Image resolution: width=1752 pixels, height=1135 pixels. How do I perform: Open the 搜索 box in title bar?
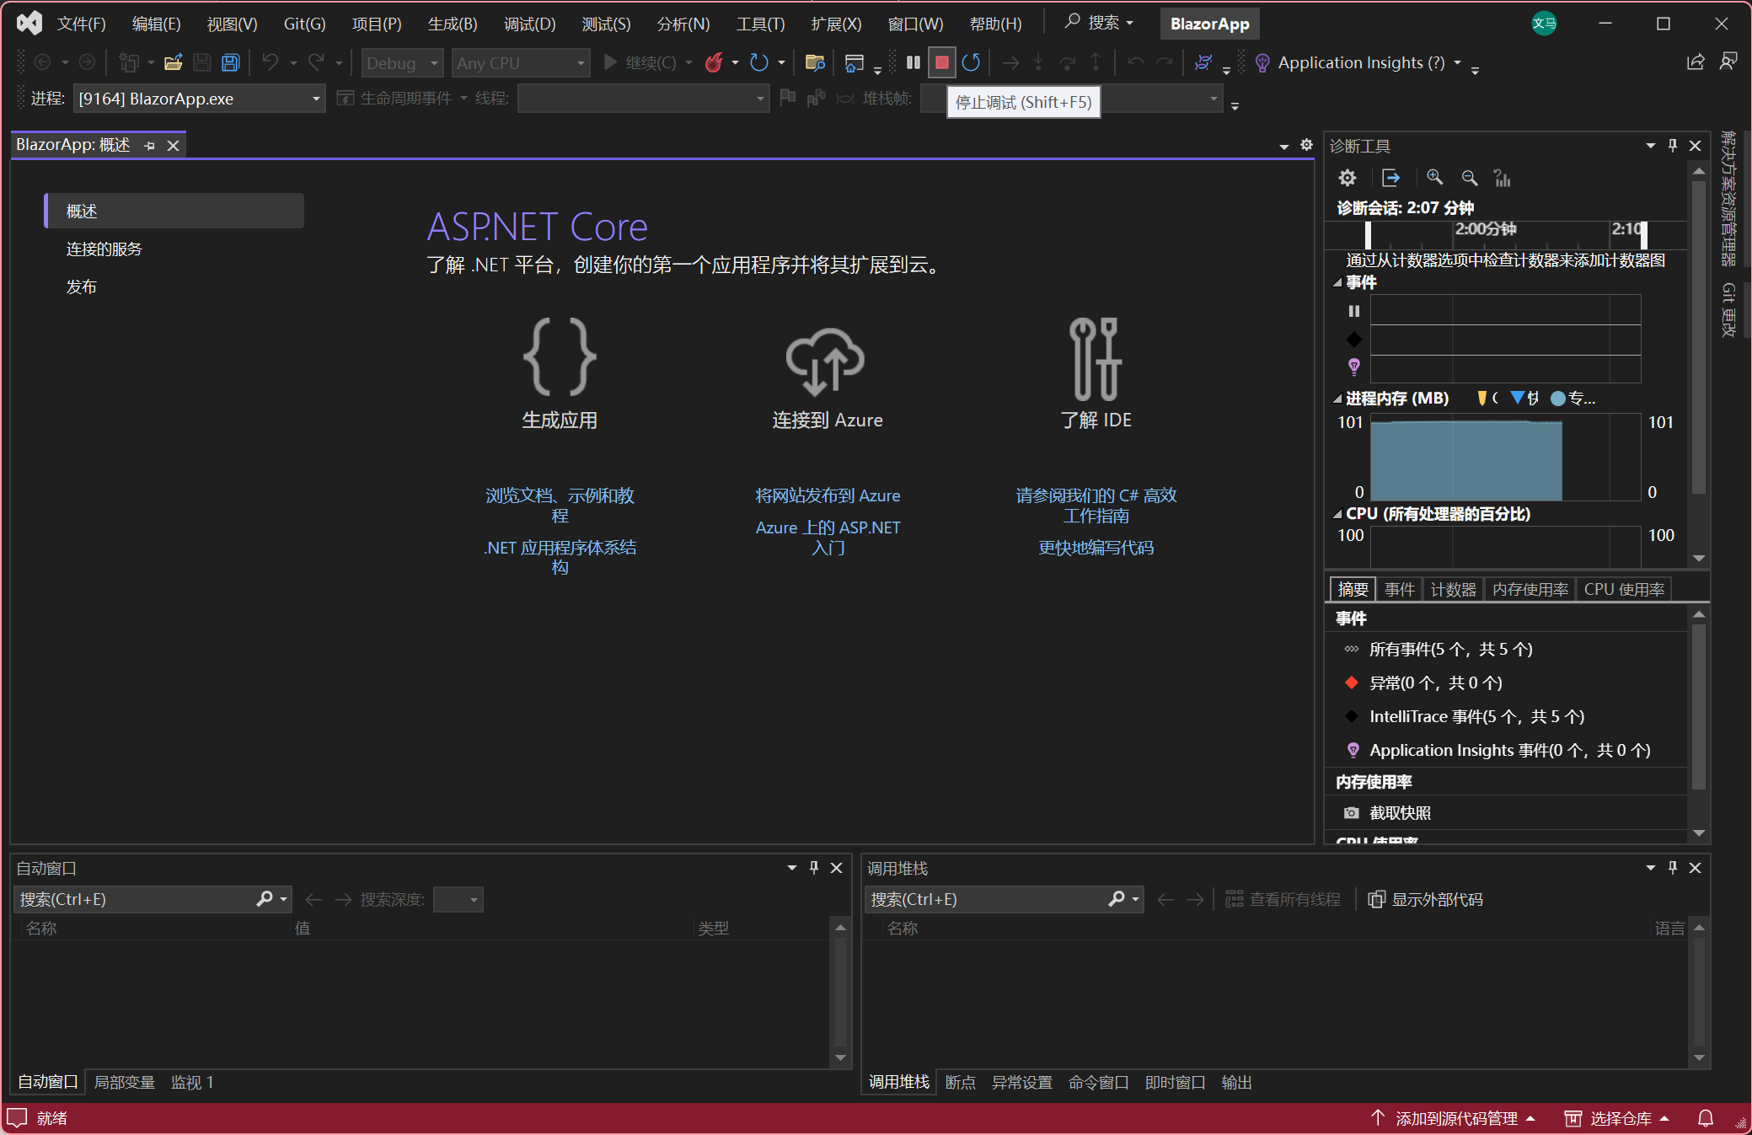tap(1099, 23)
